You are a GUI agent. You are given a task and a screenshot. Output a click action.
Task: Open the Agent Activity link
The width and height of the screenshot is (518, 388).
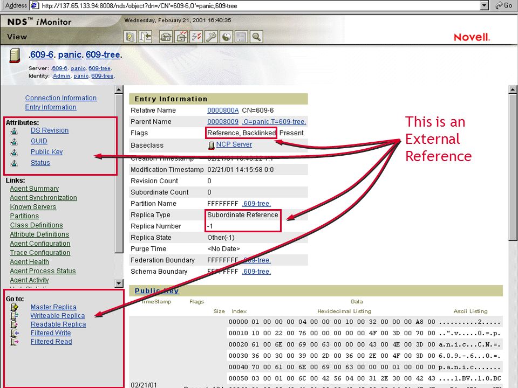coord(29,280)
